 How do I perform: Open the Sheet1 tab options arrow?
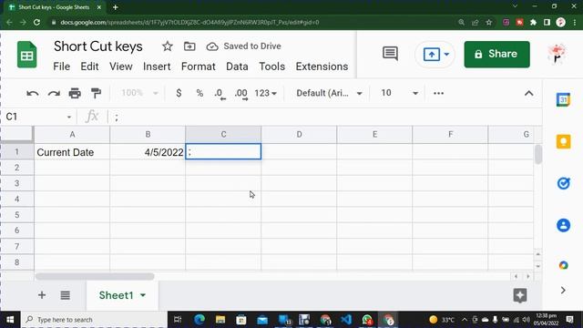[x=143, y=295]
